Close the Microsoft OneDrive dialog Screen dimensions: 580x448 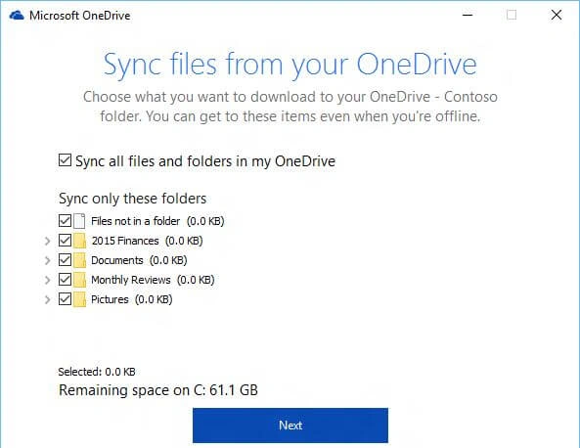[x=556, y=16]
